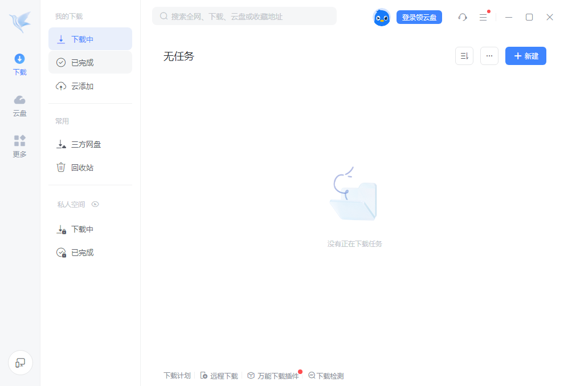Click the 常用 section label

[x=62, y=121]
